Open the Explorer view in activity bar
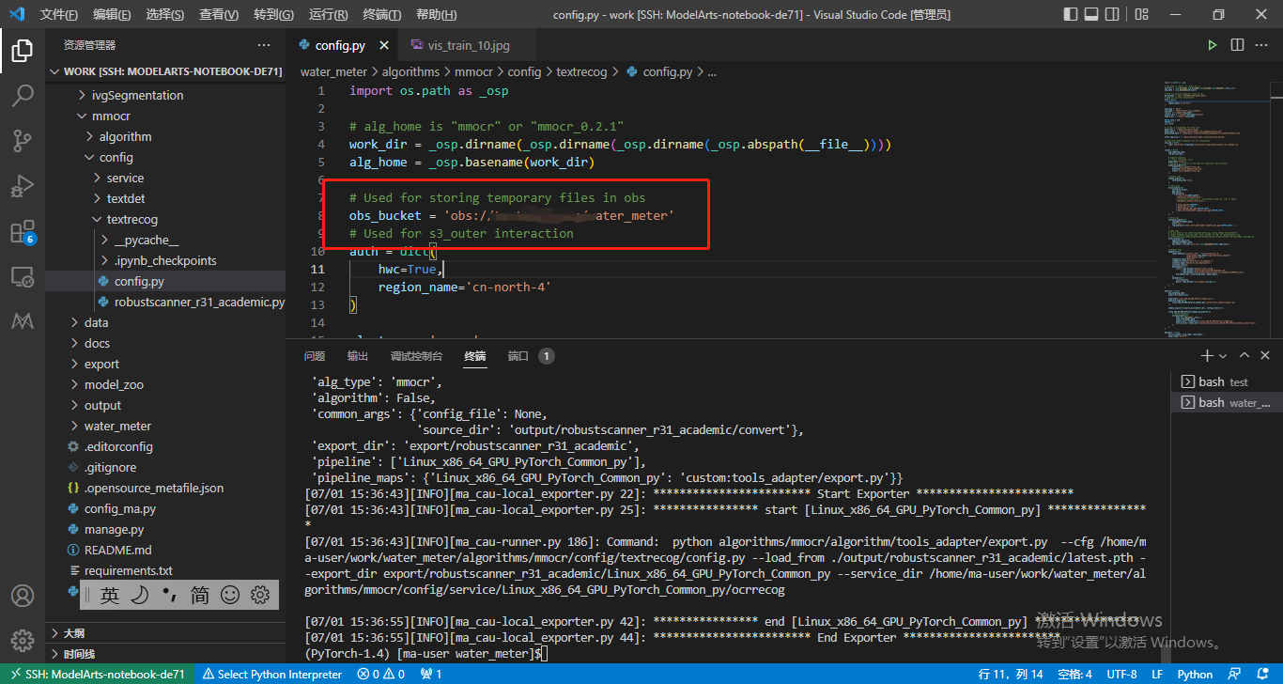This screenshot has height=684, width=1283. (23, 51)
